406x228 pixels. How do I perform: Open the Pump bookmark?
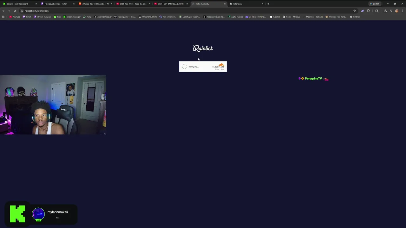coord(87,17)
